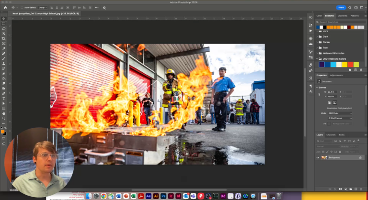
Task: Select the Eraser tool
Action: point(3,74)
